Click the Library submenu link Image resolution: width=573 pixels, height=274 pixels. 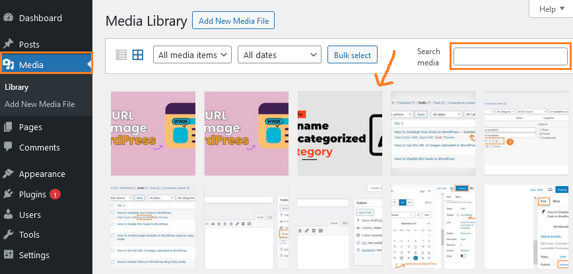(17, 87)
